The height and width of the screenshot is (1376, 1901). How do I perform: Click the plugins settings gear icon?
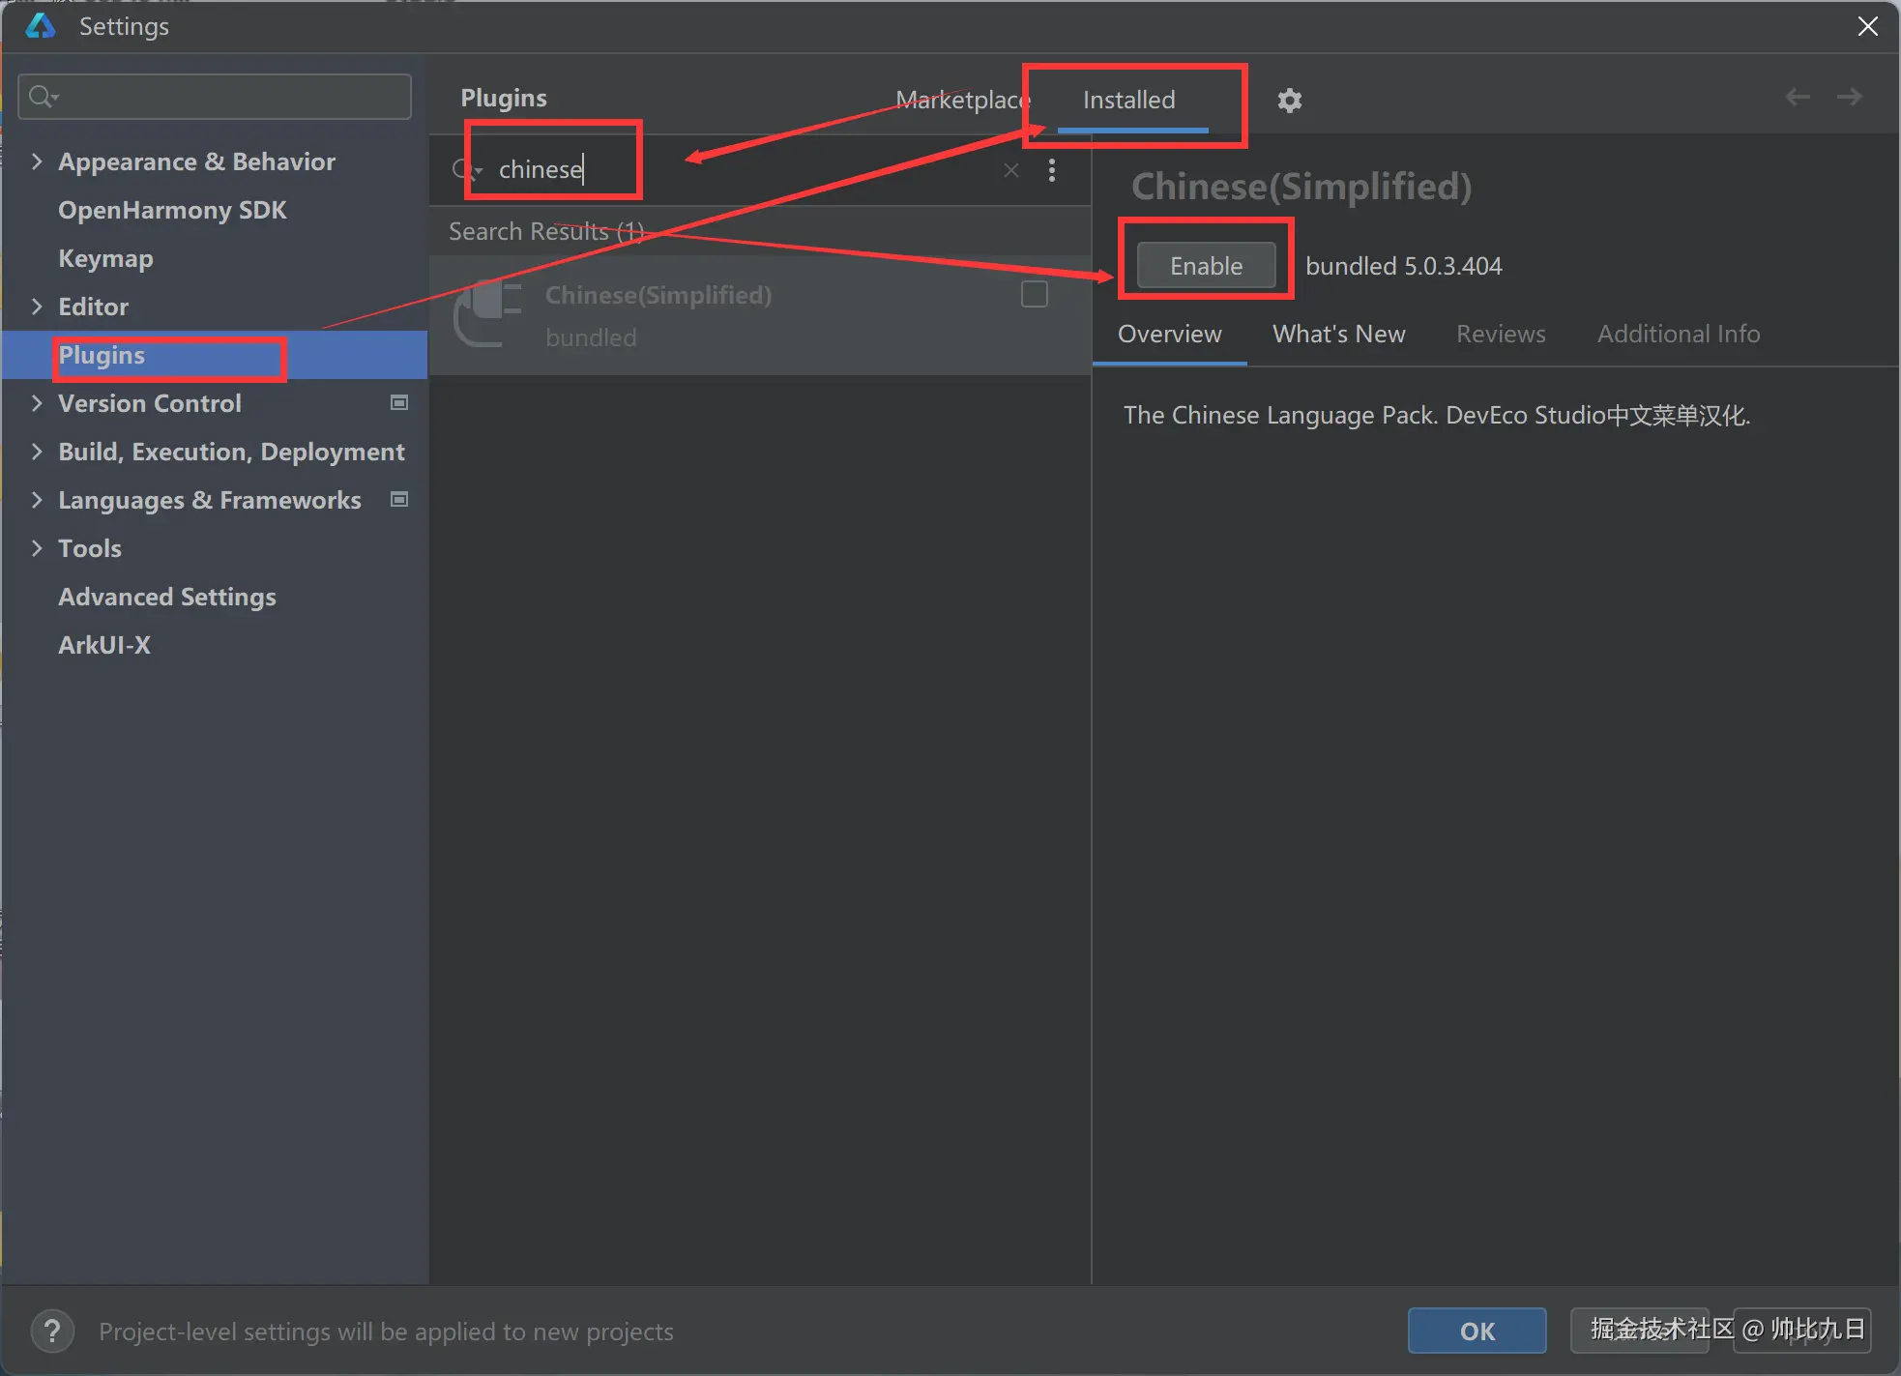tap(1289, 101)
